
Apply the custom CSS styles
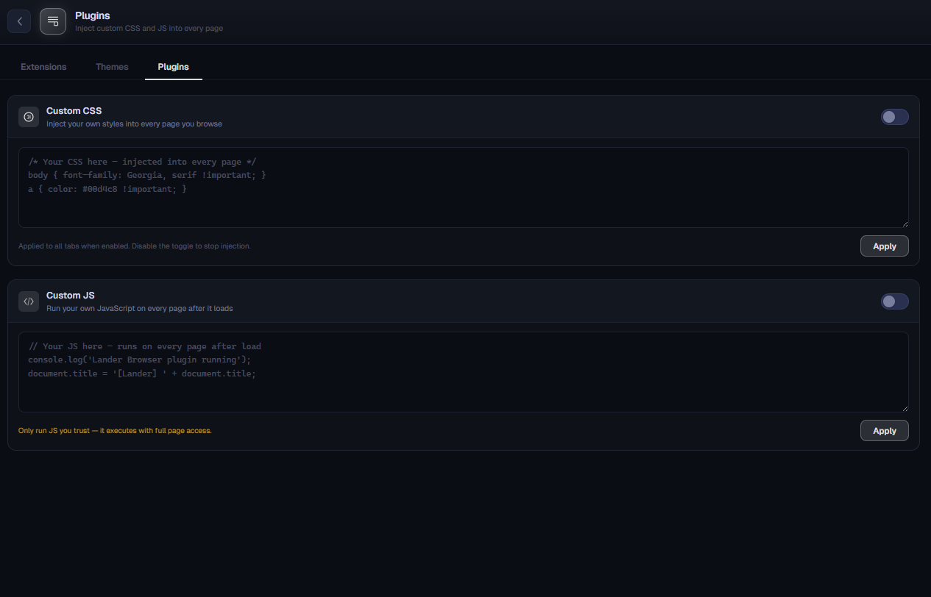(x=884, y=246)
